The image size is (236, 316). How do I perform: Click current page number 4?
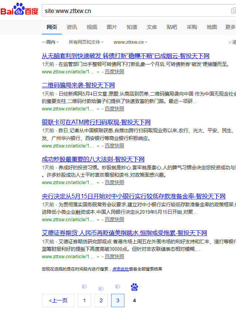pyautogui.click(x=134, y=300)
